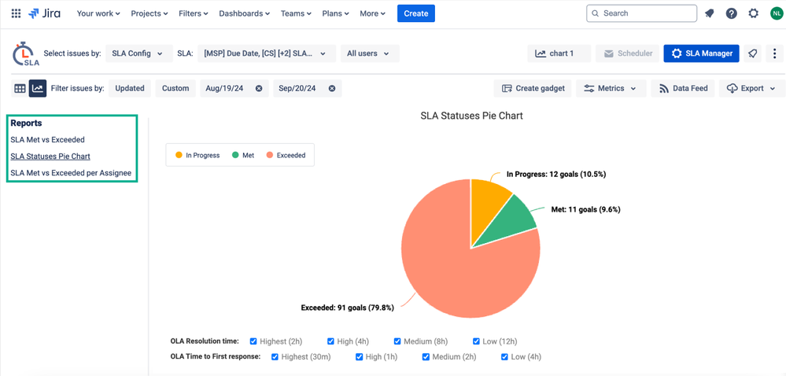Open the Filters menu
786x376 pixels.
pos(193,13)
